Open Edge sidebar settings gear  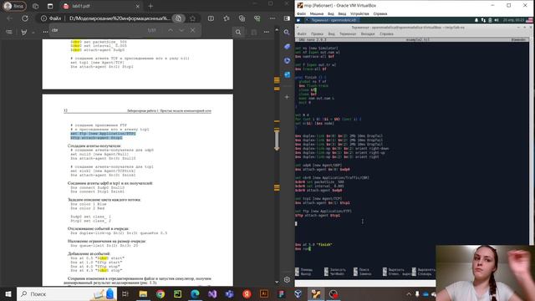pyautogui.click(x=287, y=279)
